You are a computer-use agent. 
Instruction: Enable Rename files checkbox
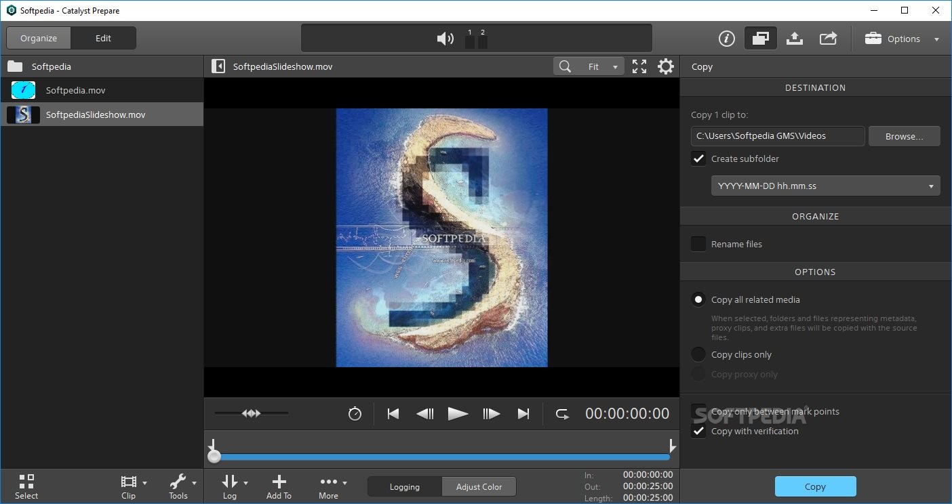pyautogui.click(x=698, y=244)
